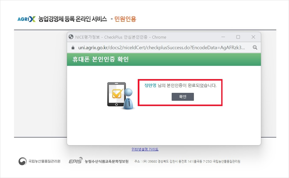Click the 확인 confirm button
This screenshot has height=178, width=289.
point(183,97)
